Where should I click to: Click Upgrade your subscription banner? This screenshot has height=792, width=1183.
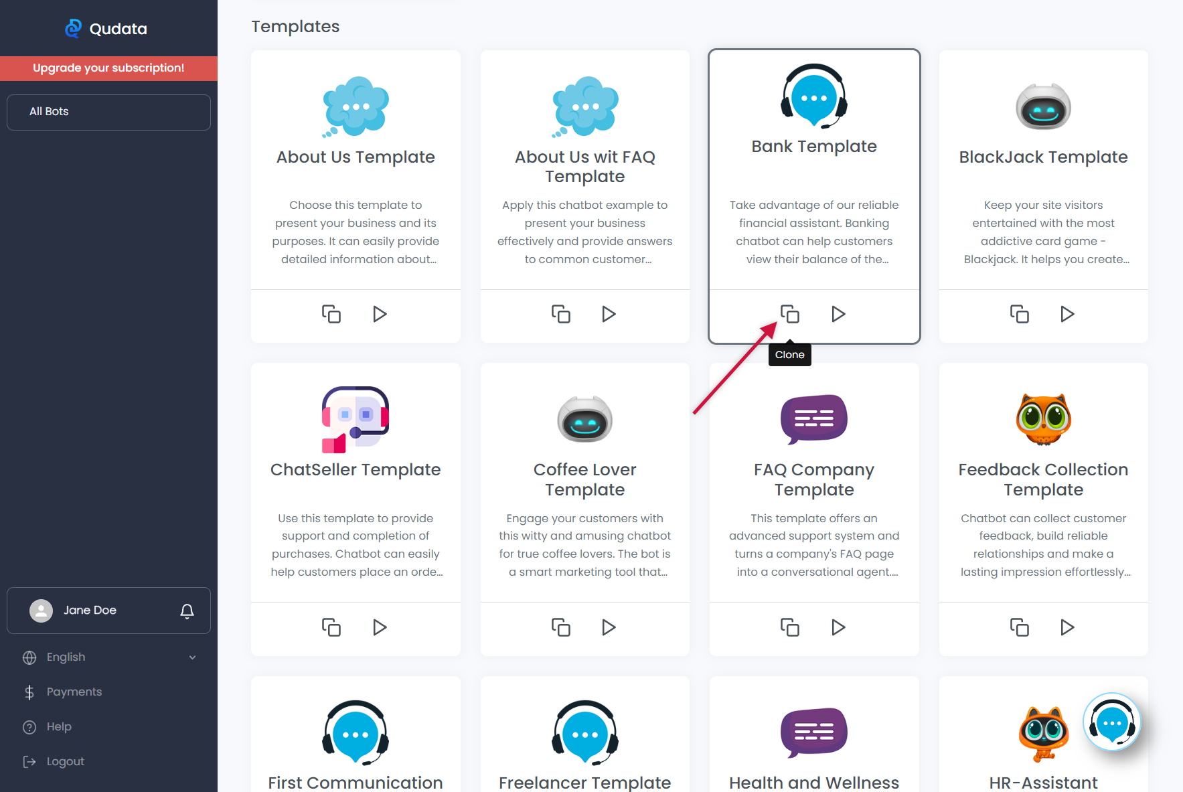(x=108, y=68)
